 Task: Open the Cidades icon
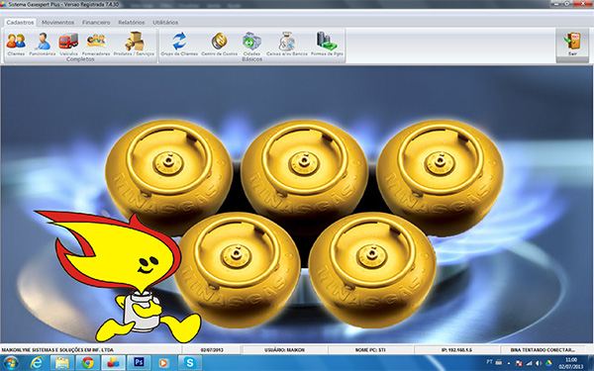click(x=251, y=45)
